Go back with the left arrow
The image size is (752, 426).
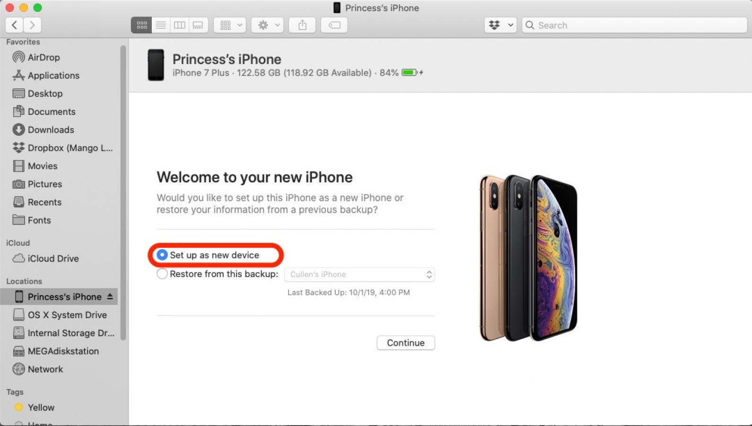(x=15, y=25)
